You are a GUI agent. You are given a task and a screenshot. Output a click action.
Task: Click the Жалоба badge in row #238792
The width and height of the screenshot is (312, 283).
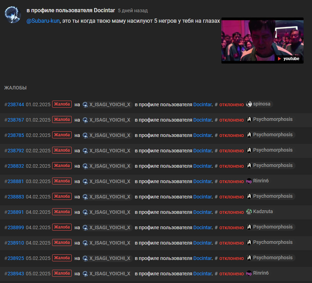click(x=62, y=150)
